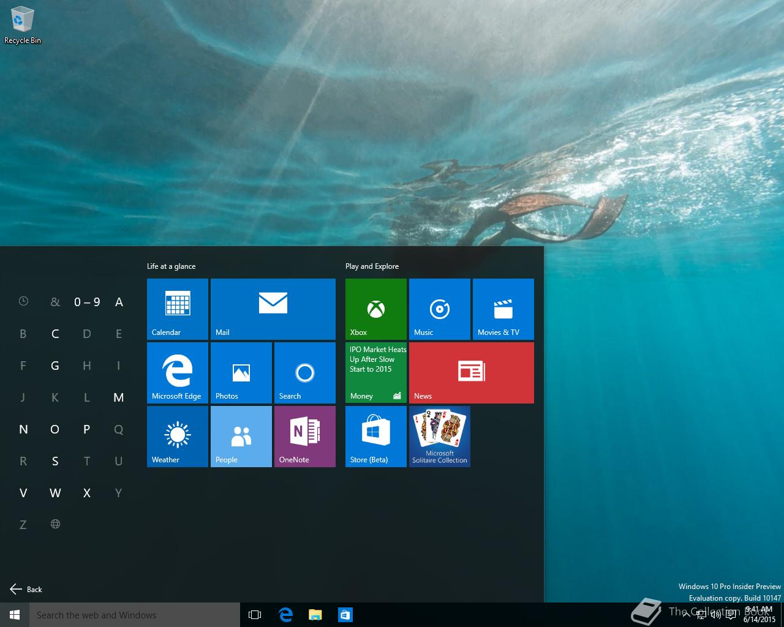
Task: Jump to apps starting with C
Action: (x=55, y=333)
